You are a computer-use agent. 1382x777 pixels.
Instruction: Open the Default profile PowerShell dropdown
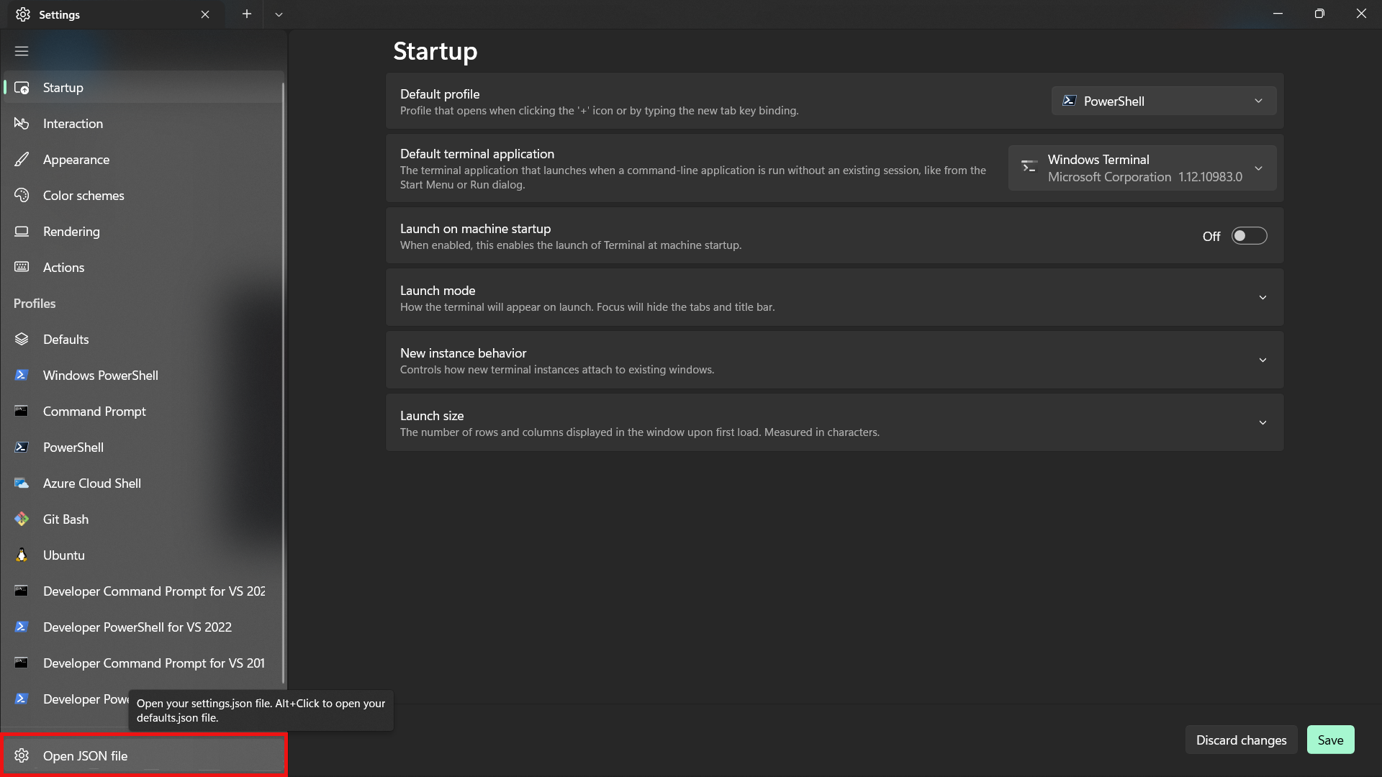[x=1163, y=101]
